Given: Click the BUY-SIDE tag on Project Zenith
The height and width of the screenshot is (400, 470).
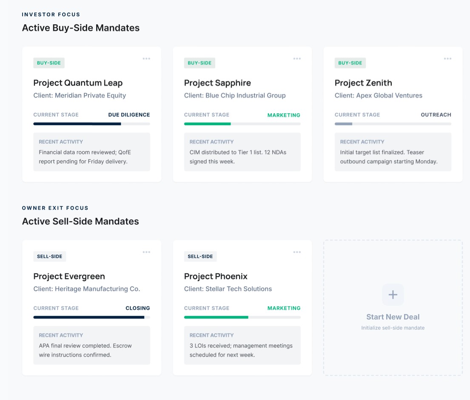Looking at the screenshot, I should click(350, 63).
